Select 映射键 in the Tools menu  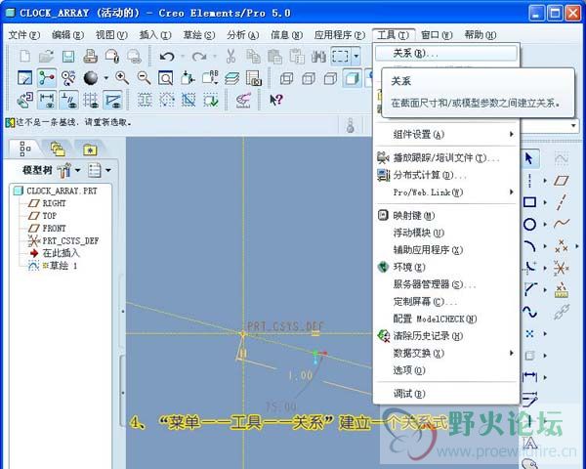tap(446, 215)
